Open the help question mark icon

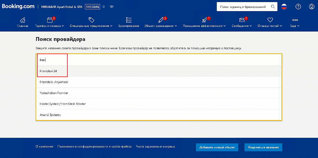(298, 7)
